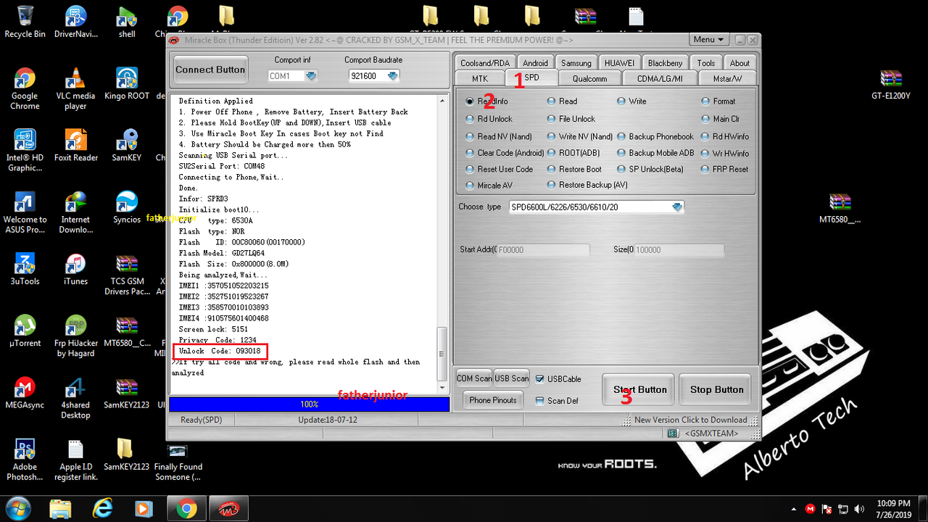Screen dimensions: 928x522
Task: Click the Miracle Box taskbar button
Action: (x=228, y=509)
